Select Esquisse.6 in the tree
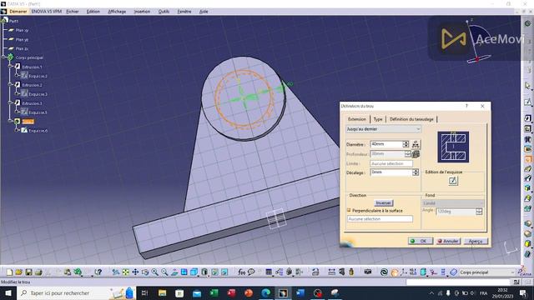 pos(38,130)
